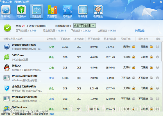The image size is (163, 116).
Task: Click the 迅雷看看 player process icon
Action: [x=7, y=47]
